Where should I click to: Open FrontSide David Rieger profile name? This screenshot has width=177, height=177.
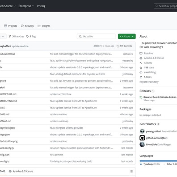coord(158,144)
